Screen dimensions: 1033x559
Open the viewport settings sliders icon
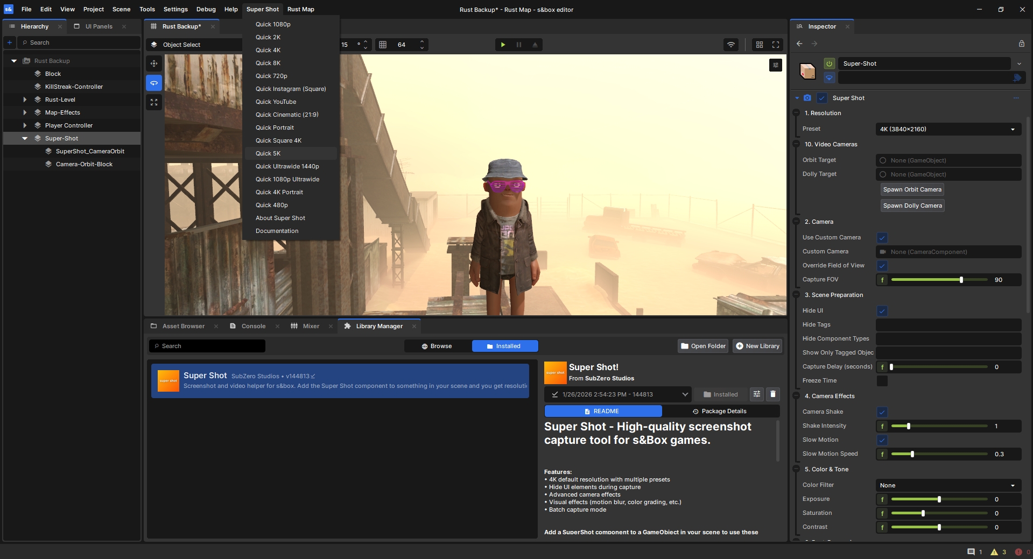776,65
